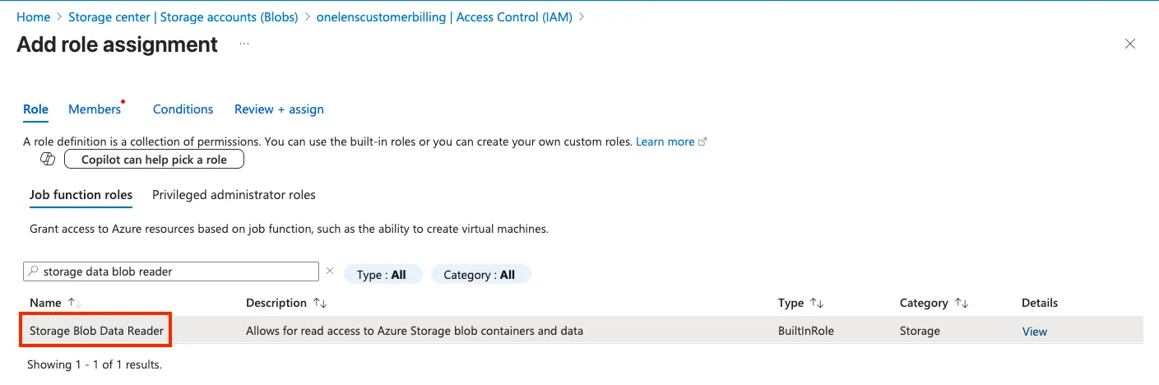Open the ellipsis more options menu

point(244,44)
